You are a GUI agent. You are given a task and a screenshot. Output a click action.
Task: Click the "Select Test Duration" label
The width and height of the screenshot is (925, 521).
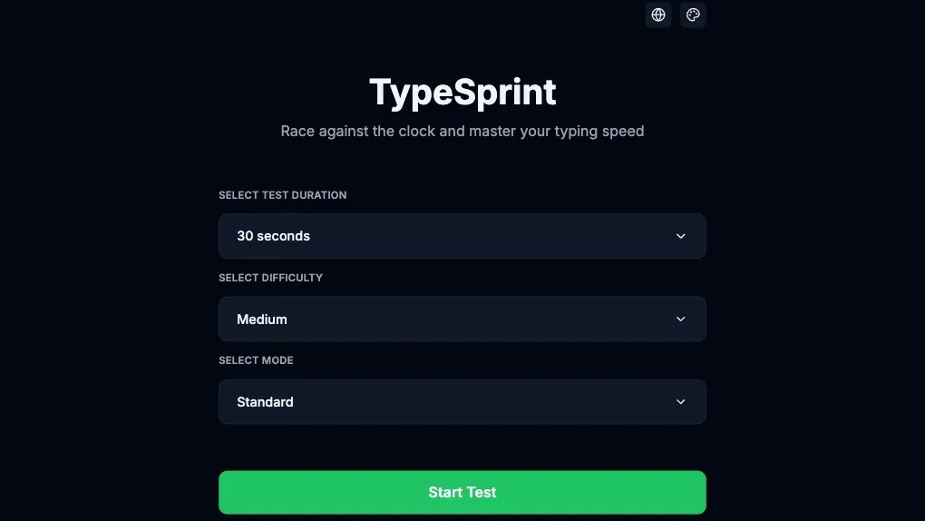282,195
